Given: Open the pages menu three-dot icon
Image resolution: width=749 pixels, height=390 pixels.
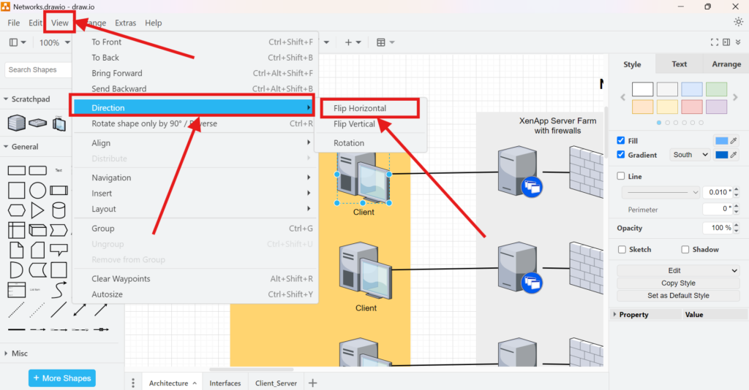Looking at the screenshot, I should 133,383.
